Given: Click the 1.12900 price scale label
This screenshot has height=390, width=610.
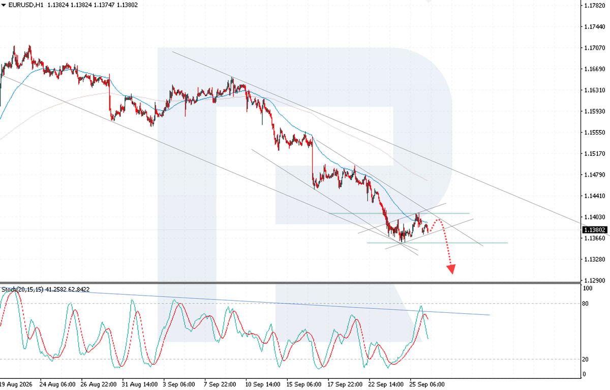Looking at the screenshot, I should coord(595,280).
